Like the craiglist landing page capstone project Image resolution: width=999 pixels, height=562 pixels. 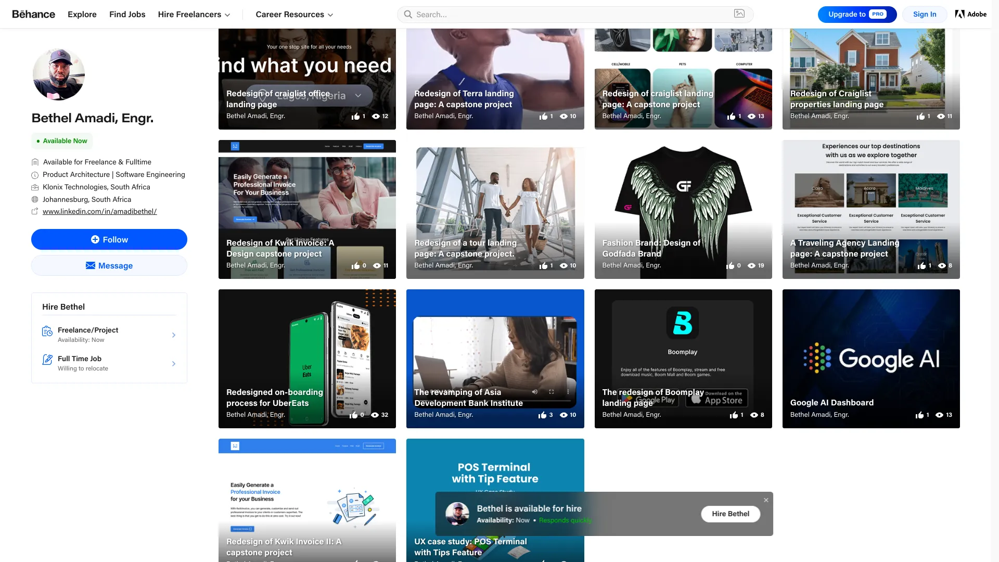click(731, 117)
